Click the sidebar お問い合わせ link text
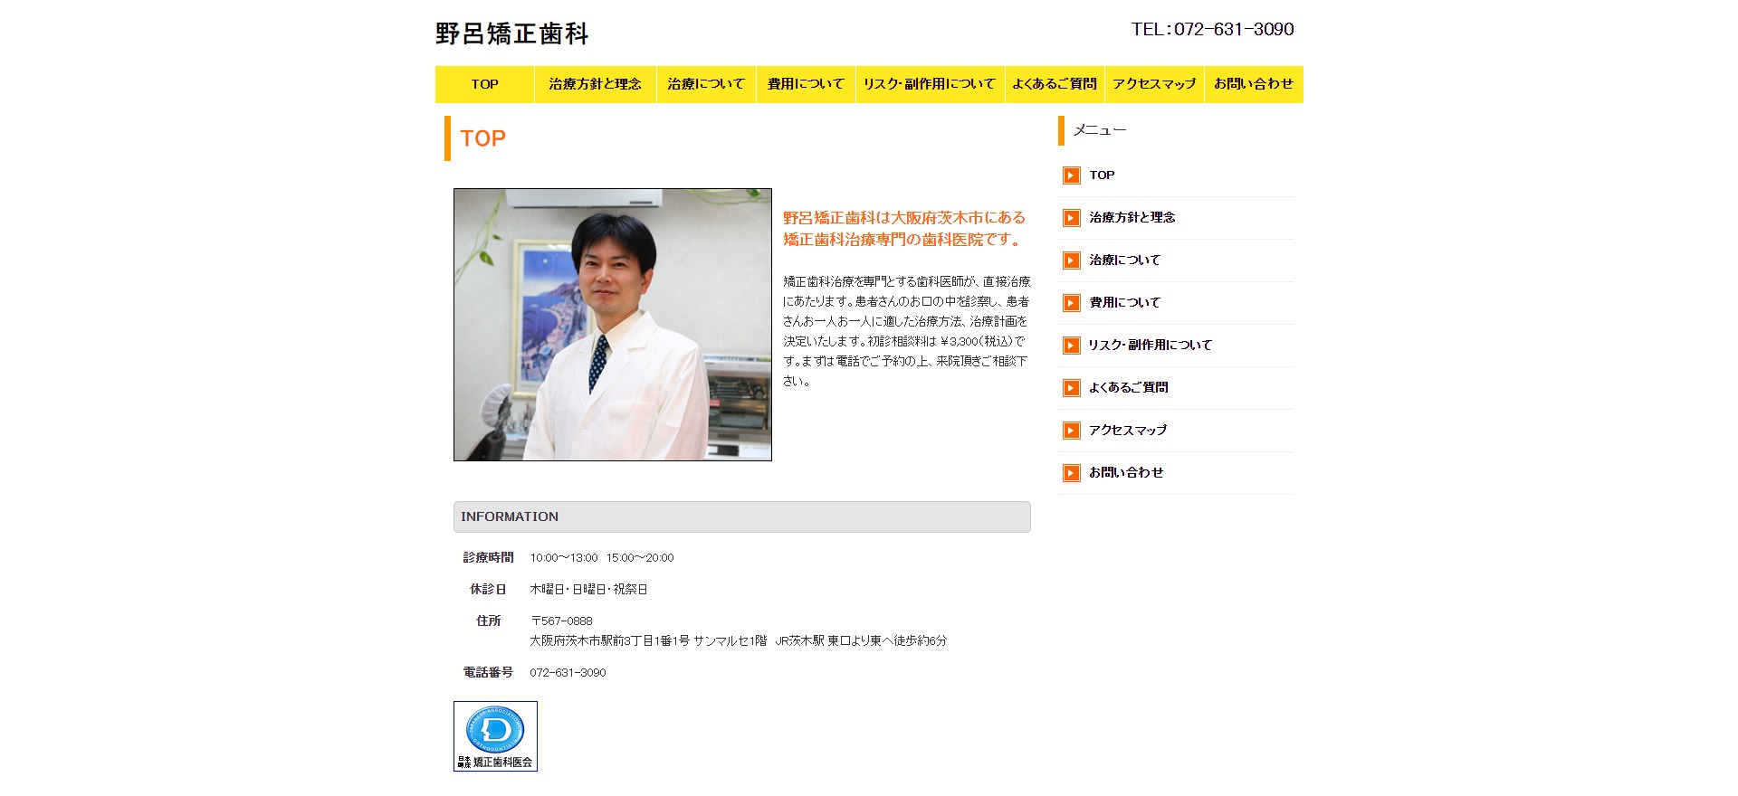The image size is (1738, 796). pyautogui.click(x=1126, y=473)
